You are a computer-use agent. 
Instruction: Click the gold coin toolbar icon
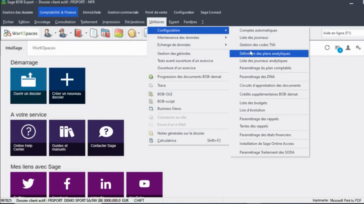(132, 33)
